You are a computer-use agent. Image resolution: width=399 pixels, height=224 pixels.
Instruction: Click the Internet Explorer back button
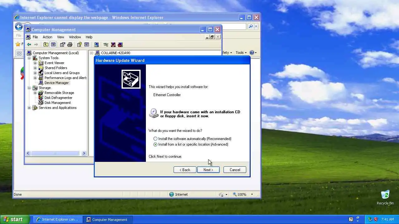click(19, 27)
